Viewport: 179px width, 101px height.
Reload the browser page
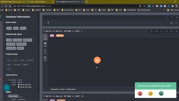6,6
